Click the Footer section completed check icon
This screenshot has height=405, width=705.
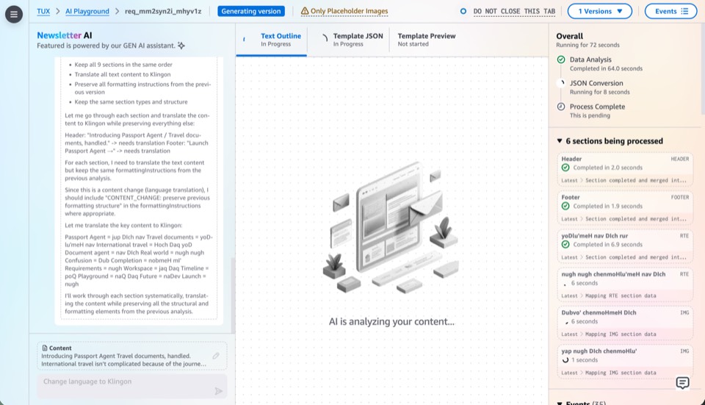[x=565, y=206]
